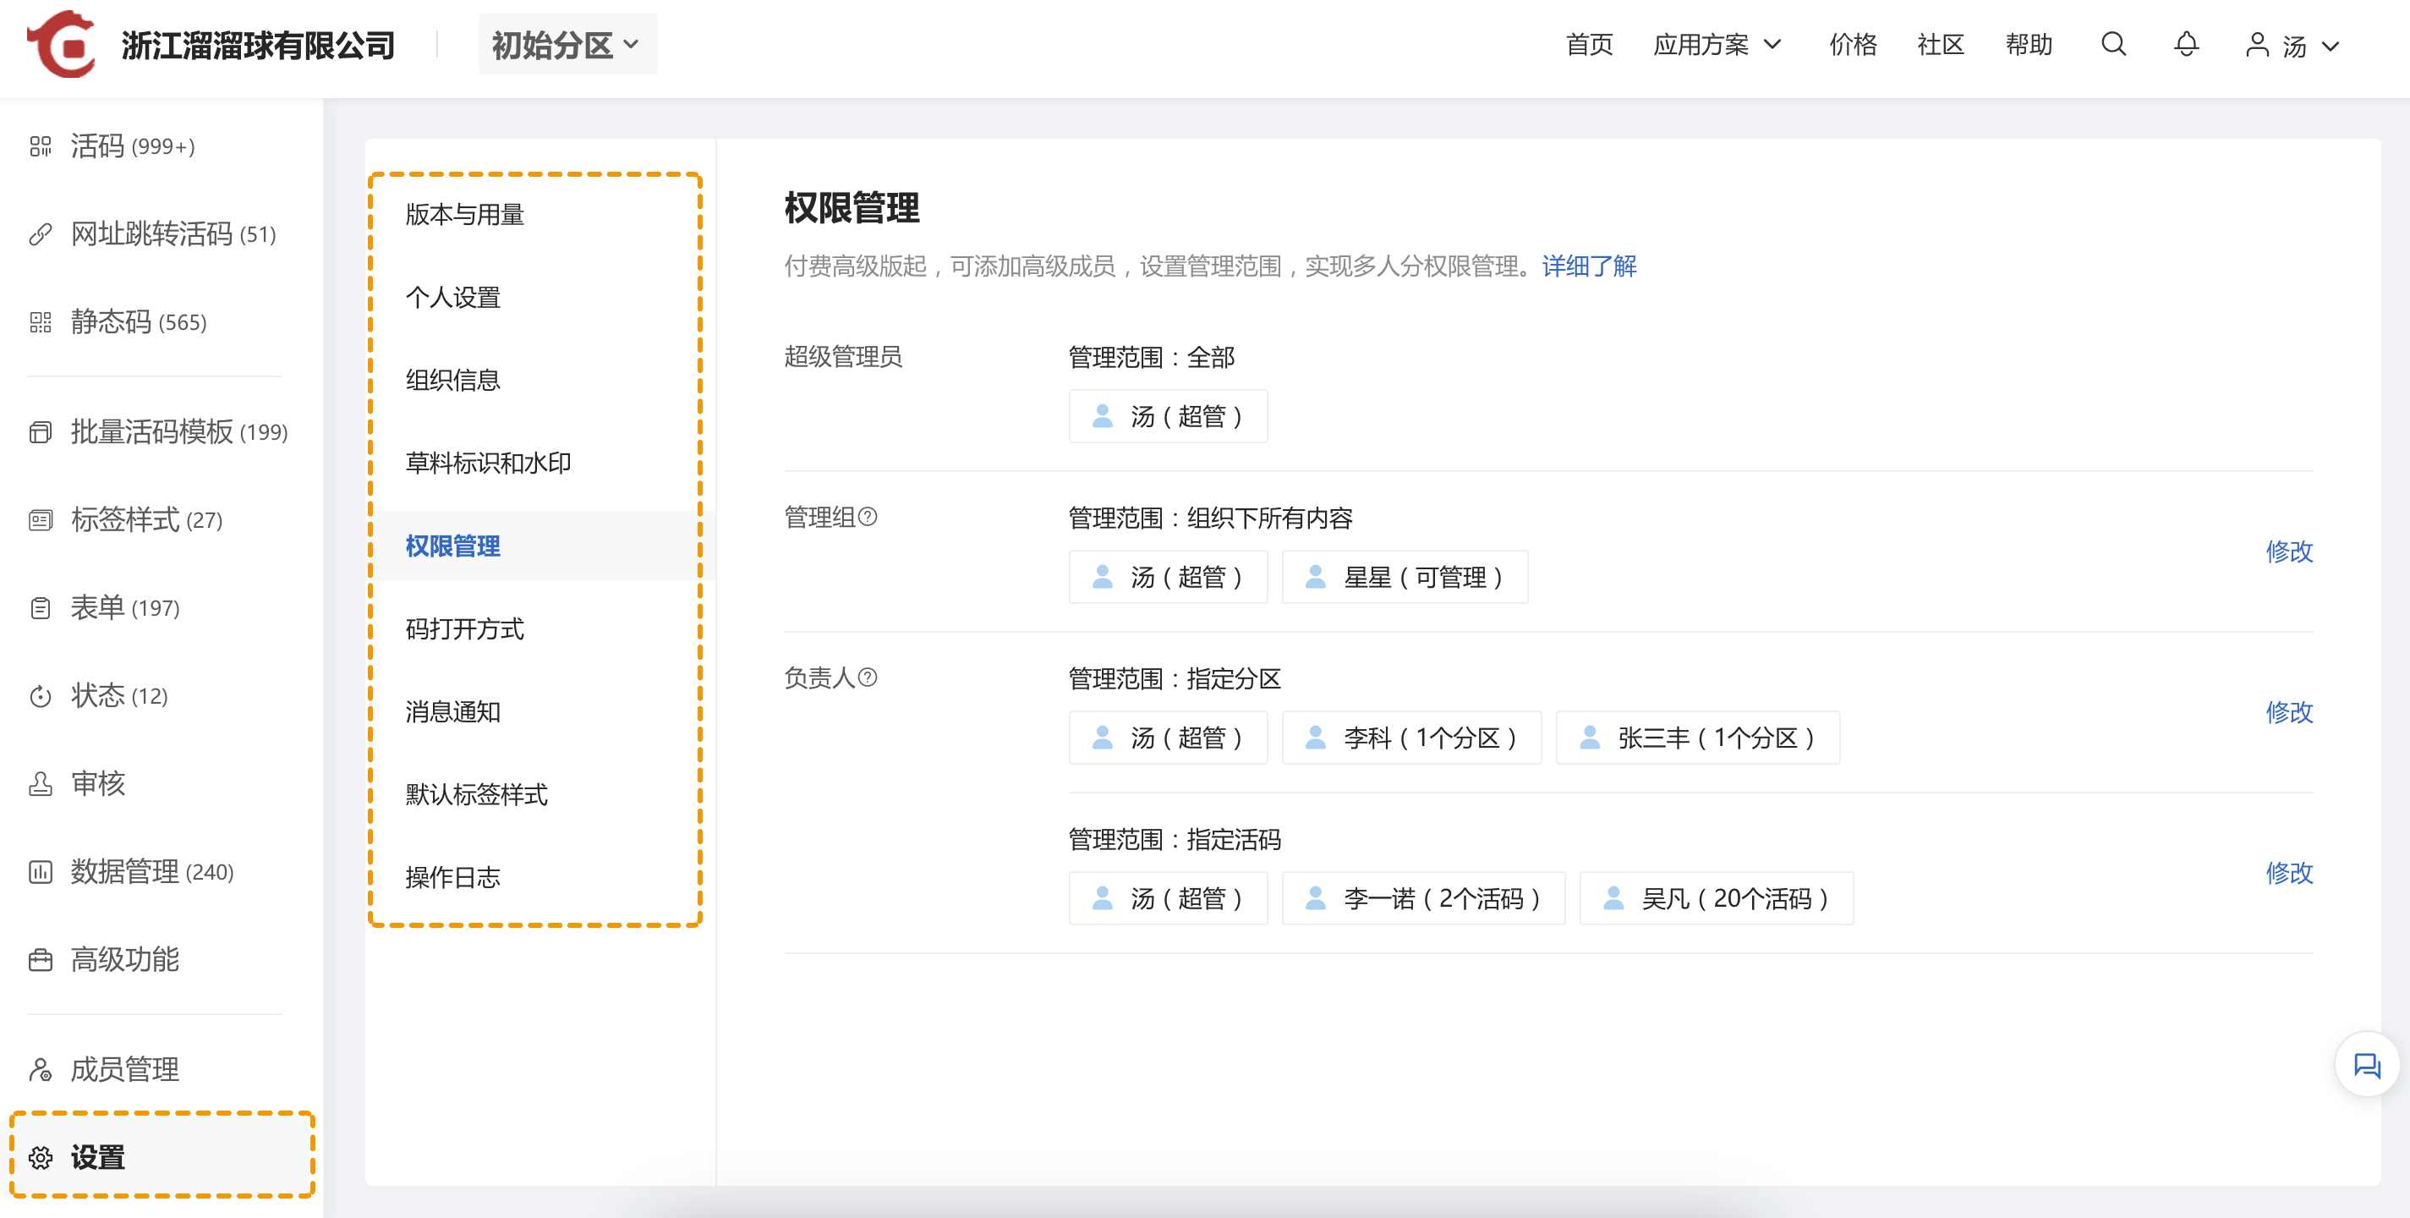2410x1218 pixels.
Task: Click the 详细了解 link
Action: click(x=1589, y=266)
